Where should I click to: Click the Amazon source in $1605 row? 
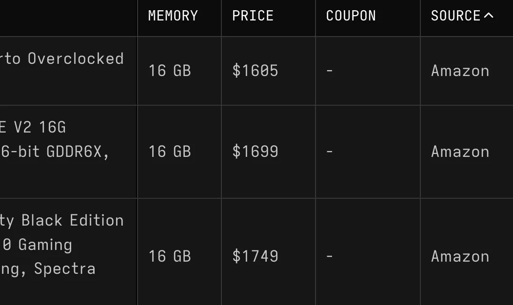[x=460, y=71]
